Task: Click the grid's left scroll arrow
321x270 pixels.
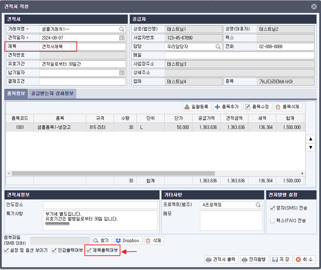Action: (9, 174)
